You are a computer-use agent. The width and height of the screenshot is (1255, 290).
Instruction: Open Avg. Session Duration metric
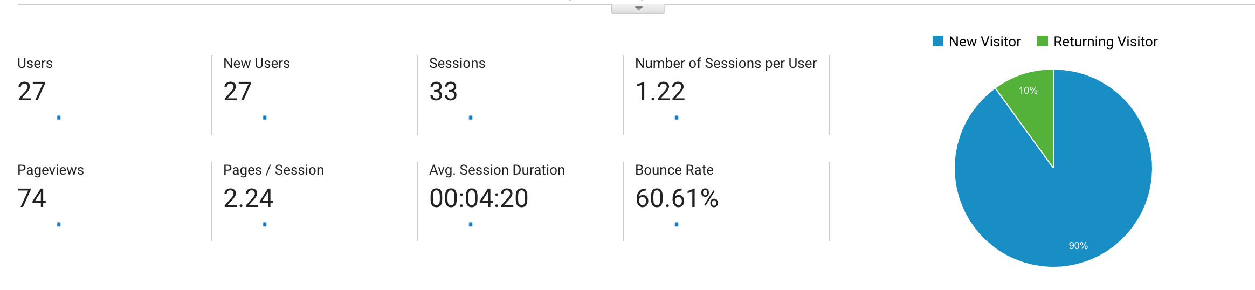(x=521, y=202)
